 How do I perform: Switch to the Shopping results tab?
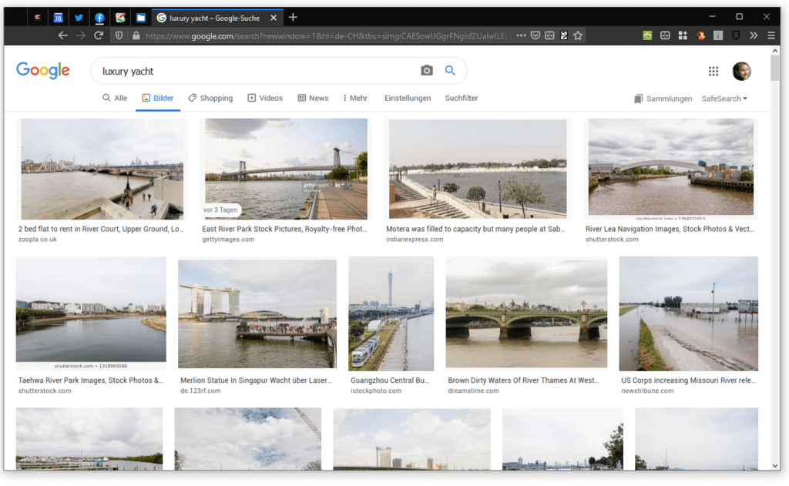(x=210, y=98)
